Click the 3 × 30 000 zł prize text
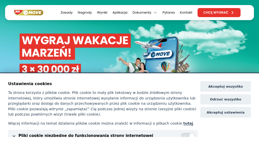This screenshot has width=259, height=145. coord(50,68)
